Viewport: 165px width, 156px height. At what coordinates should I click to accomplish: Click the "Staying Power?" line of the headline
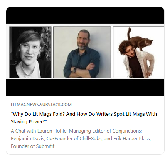pyautogui.click(x=29, y=122)
